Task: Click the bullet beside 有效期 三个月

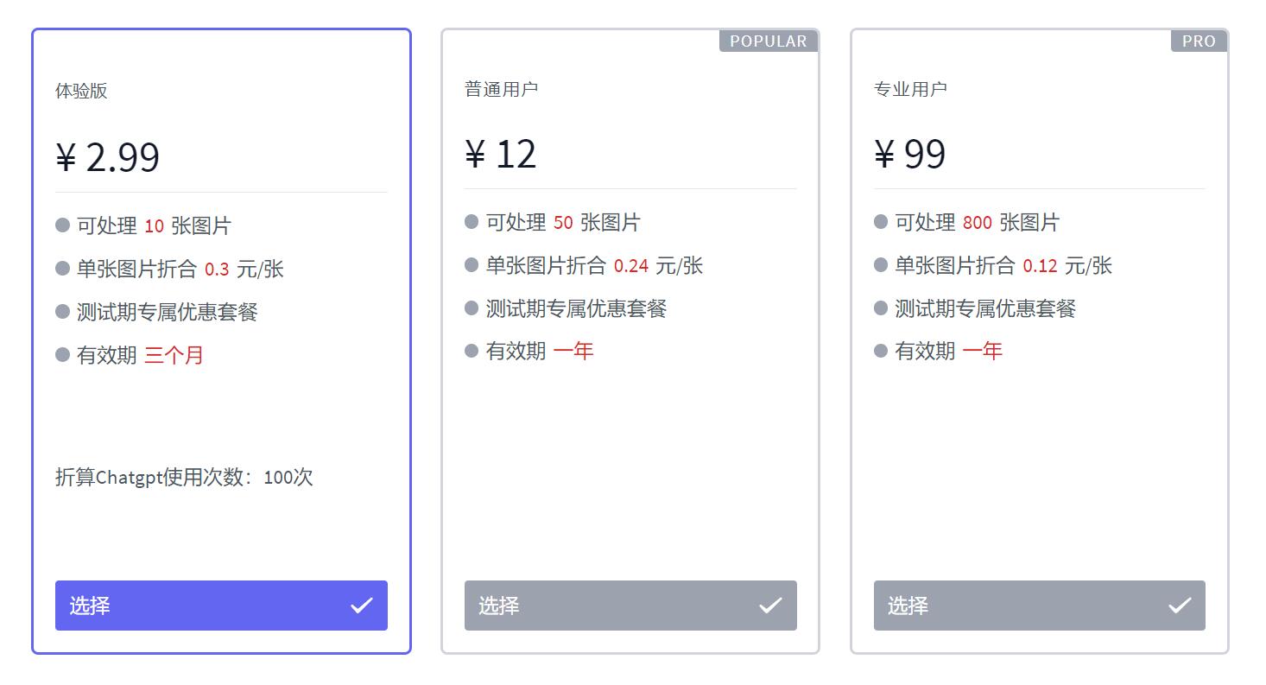Action: (x=62, y=355)
